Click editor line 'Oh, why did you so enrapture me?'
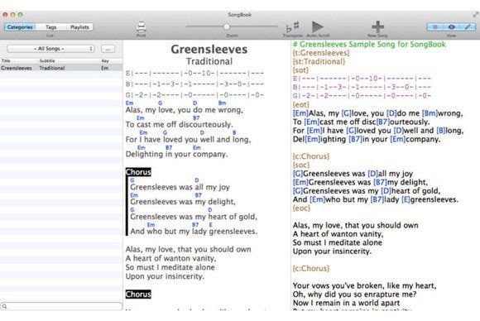Screen dimensions: 480x321 coord(354,294)
